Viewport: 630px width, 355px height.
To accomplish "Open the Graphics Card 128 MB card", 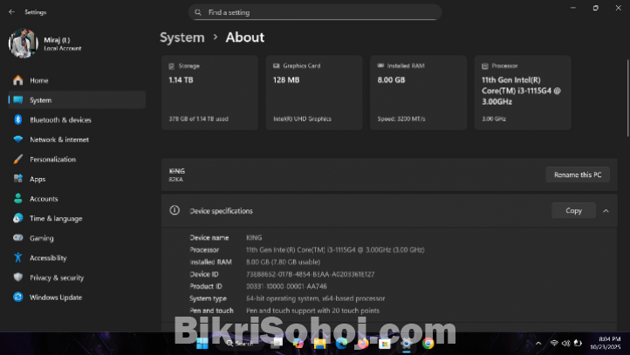I will 314,92.
